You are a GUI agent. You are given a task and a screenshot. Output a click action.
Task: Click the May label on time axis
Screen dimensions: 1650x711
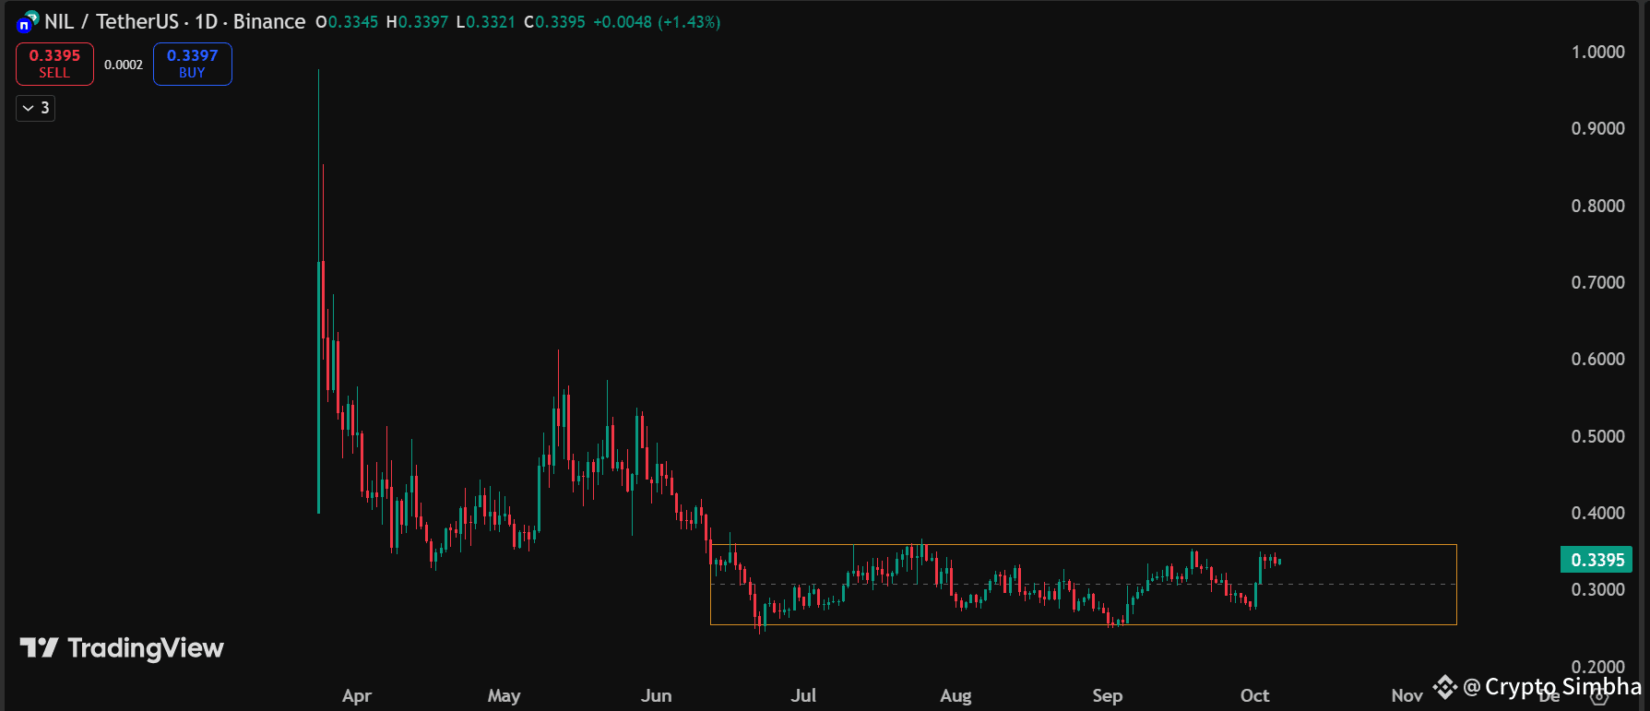point(504,695)
